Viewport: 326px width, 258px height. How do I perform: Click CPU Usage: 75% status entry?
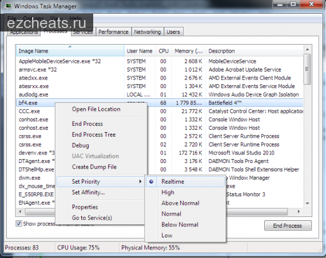[x=78, y=248]
